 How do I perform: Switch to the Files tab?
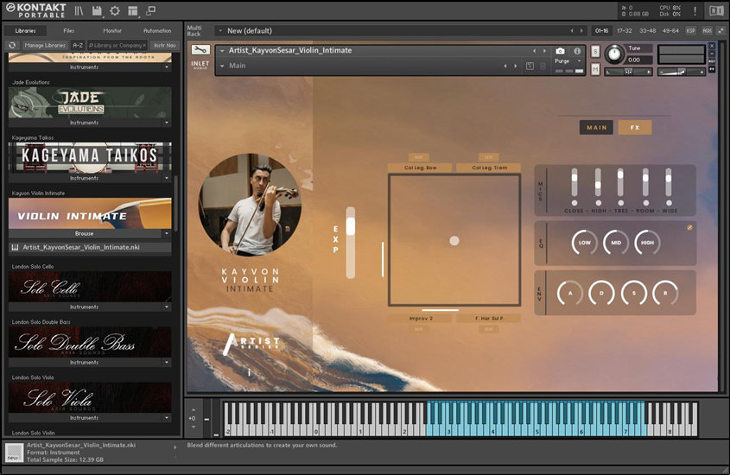[x=68, y=30]
